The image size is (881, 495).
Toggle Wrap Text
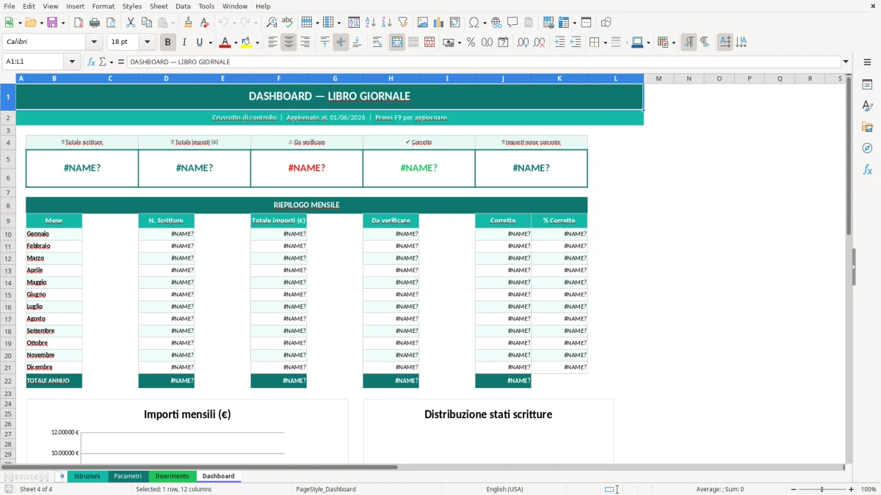pyautogui.click(x=377, y=43)
